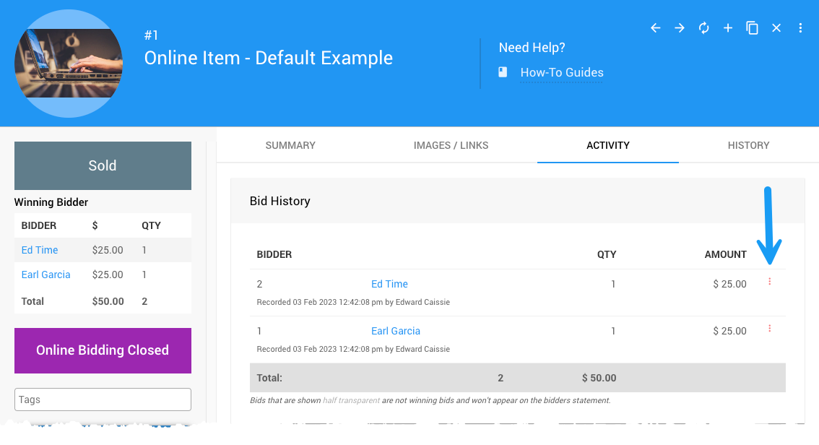This screenshot has height=445, width=819.
Task: Open the Images / Links tab
Action: (x=451, y=145)
